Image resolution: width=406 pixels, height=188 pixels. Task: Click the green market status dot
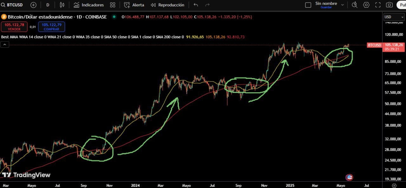(x=114, y=17)
